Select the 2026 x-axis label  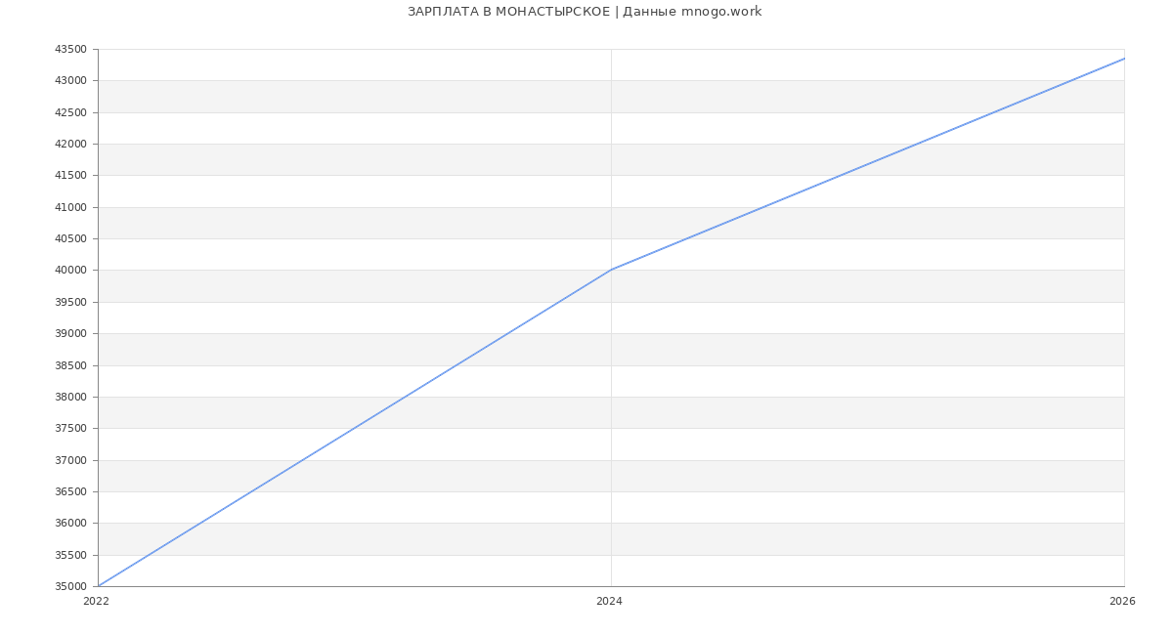1122,602
